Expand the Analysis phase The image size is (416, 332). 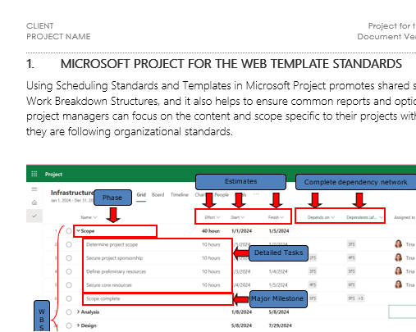[78, 312]
